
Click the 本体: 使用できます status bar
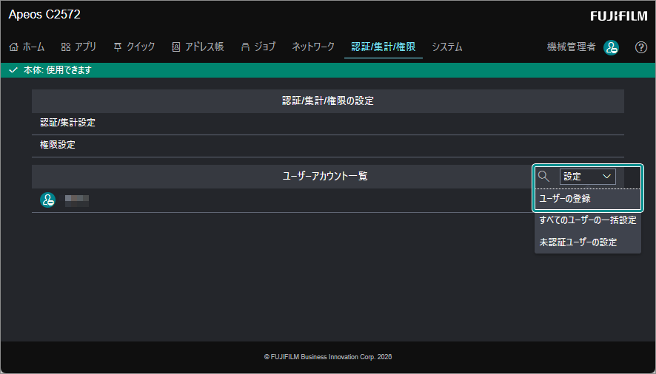pyautogui.click(x=328, y=70)
